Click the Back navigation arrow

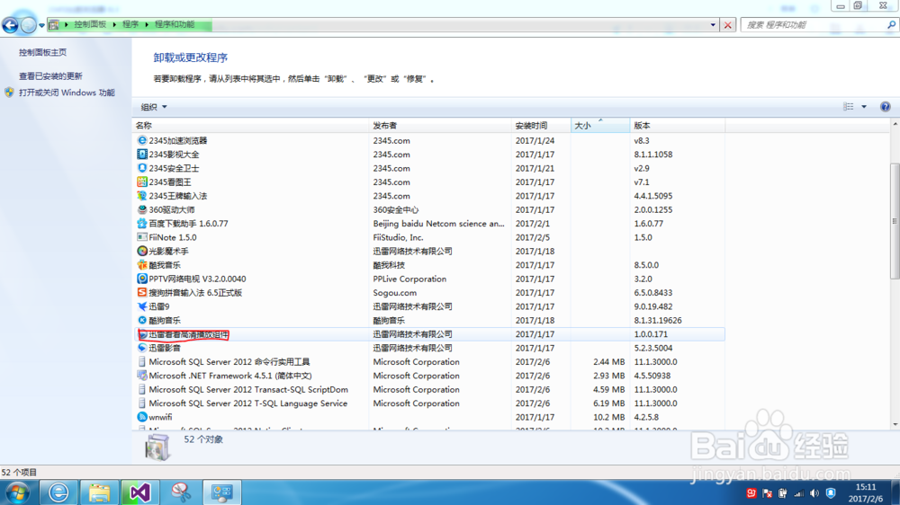(10, 24)
